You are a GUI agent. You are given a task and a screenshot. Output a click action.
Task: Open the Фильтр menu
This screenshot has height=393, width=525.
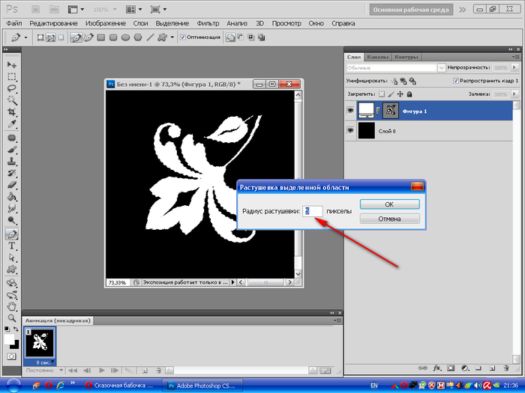tap(208, 23)
